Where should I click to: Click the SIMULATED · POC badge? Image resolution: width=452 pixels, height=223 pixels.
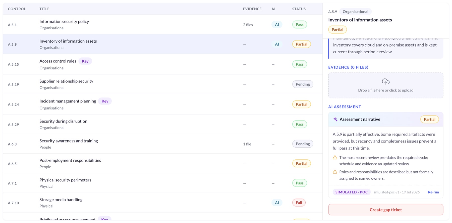(x=352, y=192)
